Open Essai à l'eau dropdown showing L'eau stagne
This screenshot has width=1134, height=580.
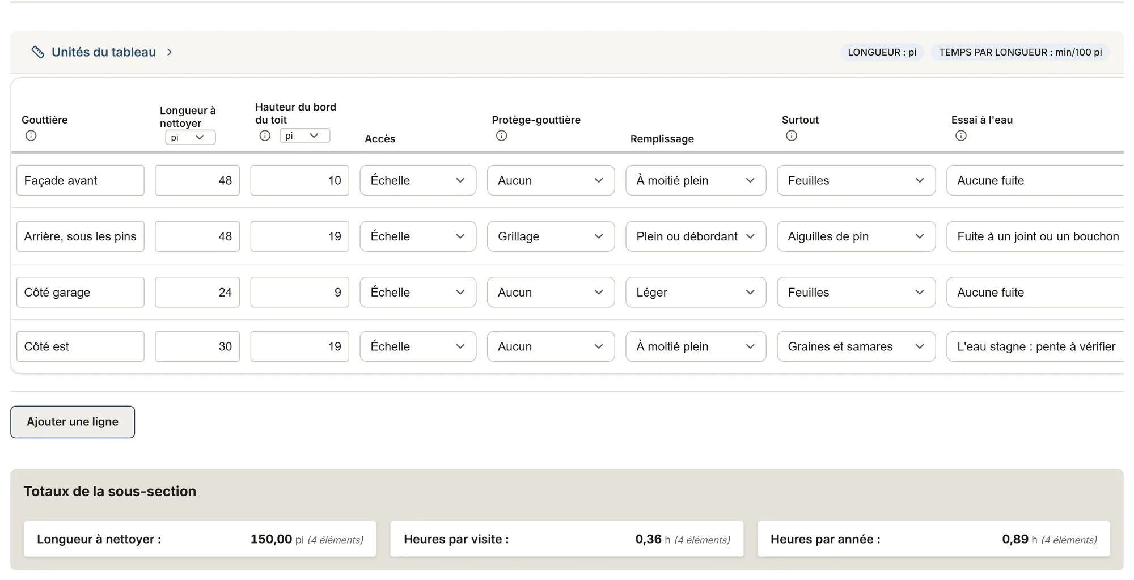click(x=1035, y=346)
